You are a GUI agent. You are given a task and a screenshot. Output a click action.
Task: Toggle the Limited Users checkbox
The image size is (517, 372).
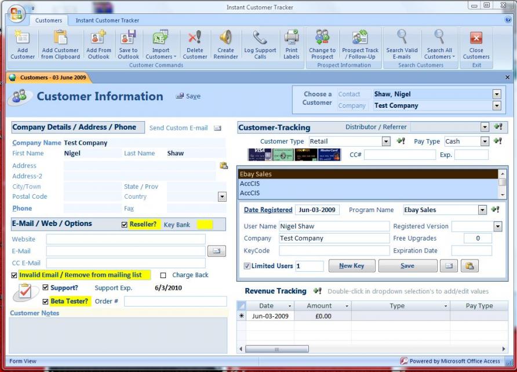click(247, 266)
